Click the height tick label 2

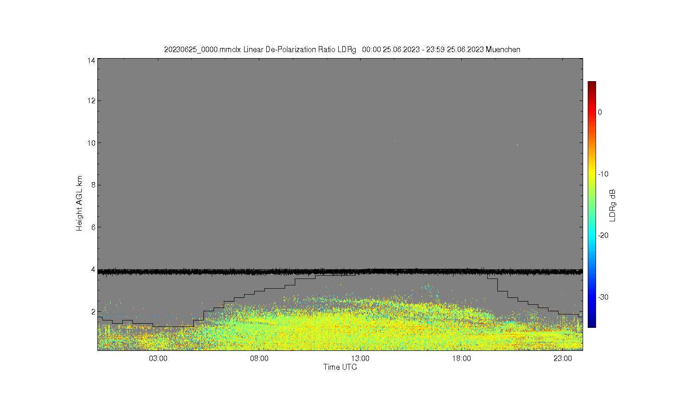93,312
